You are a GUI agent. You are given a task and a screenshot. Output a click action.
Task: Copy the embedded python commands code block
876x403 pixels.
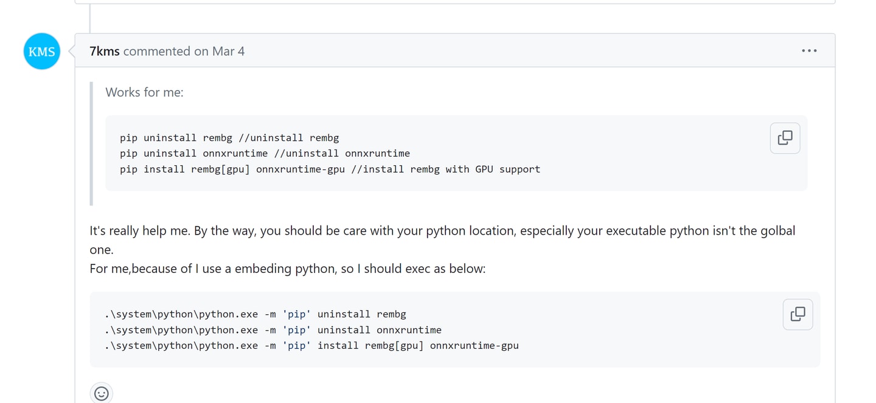tap(798, 314)
